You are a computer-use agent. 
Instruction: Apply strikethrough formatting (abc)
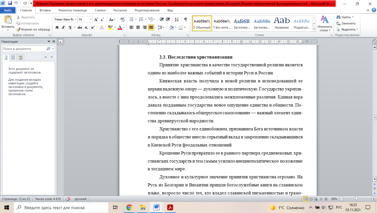pos(80,27)
